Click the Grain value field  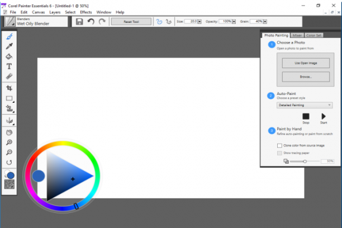click(256, 21)
